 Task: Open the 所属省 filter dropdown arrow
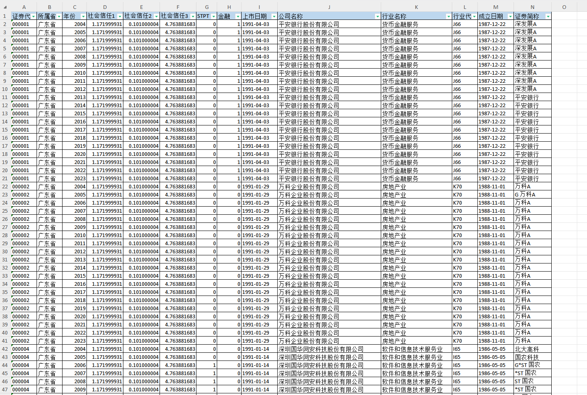click(59, 16)
